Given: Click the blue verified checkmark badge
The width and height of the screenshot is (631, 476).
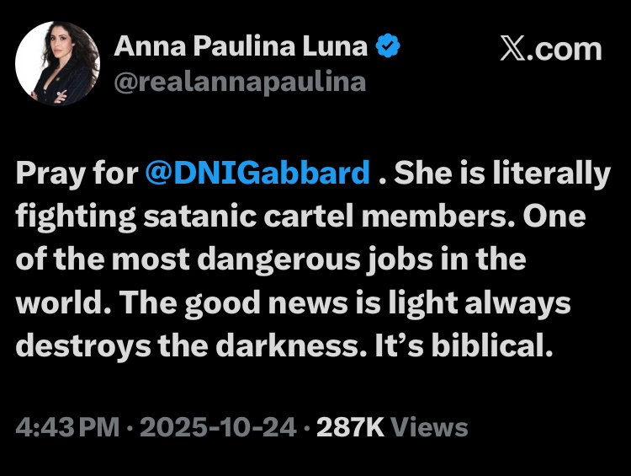Looking at the screenshot, I should pyautogui.click(x=388, y=47).
